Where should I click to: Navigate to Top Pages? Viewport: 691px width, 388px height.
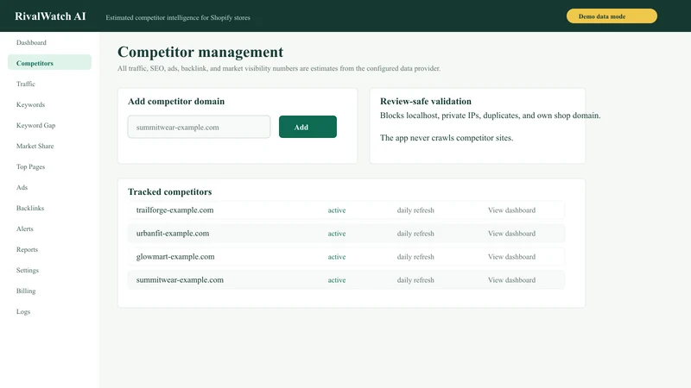[30, 166]
